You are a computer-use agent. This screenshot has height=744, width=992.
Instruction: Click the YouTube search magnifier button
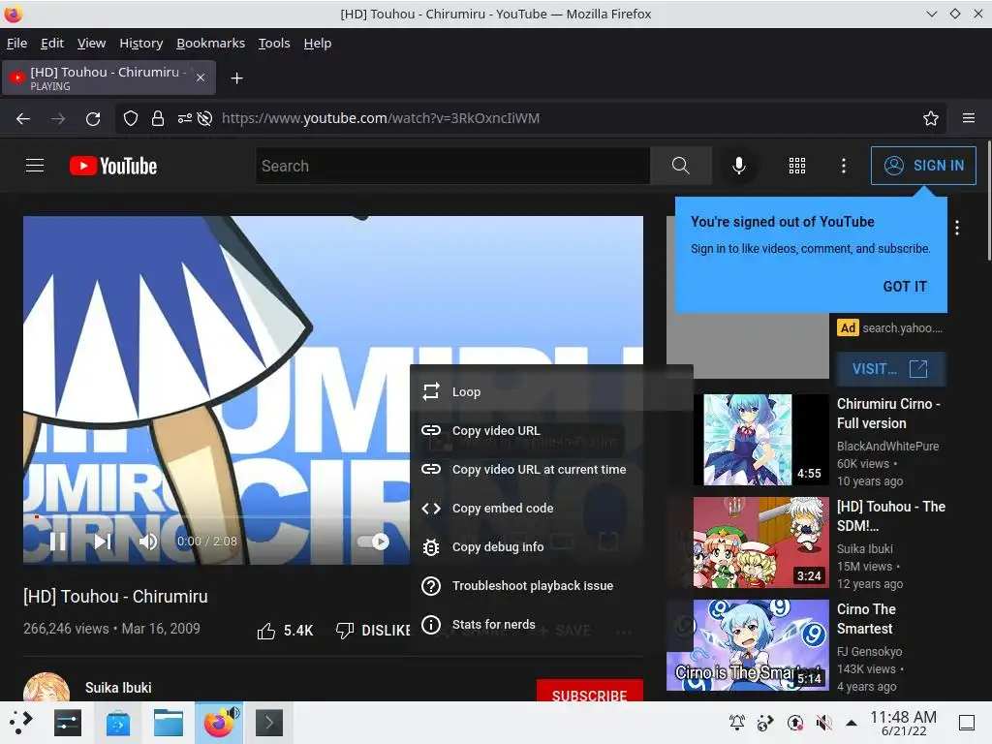(x=681, y=166)
